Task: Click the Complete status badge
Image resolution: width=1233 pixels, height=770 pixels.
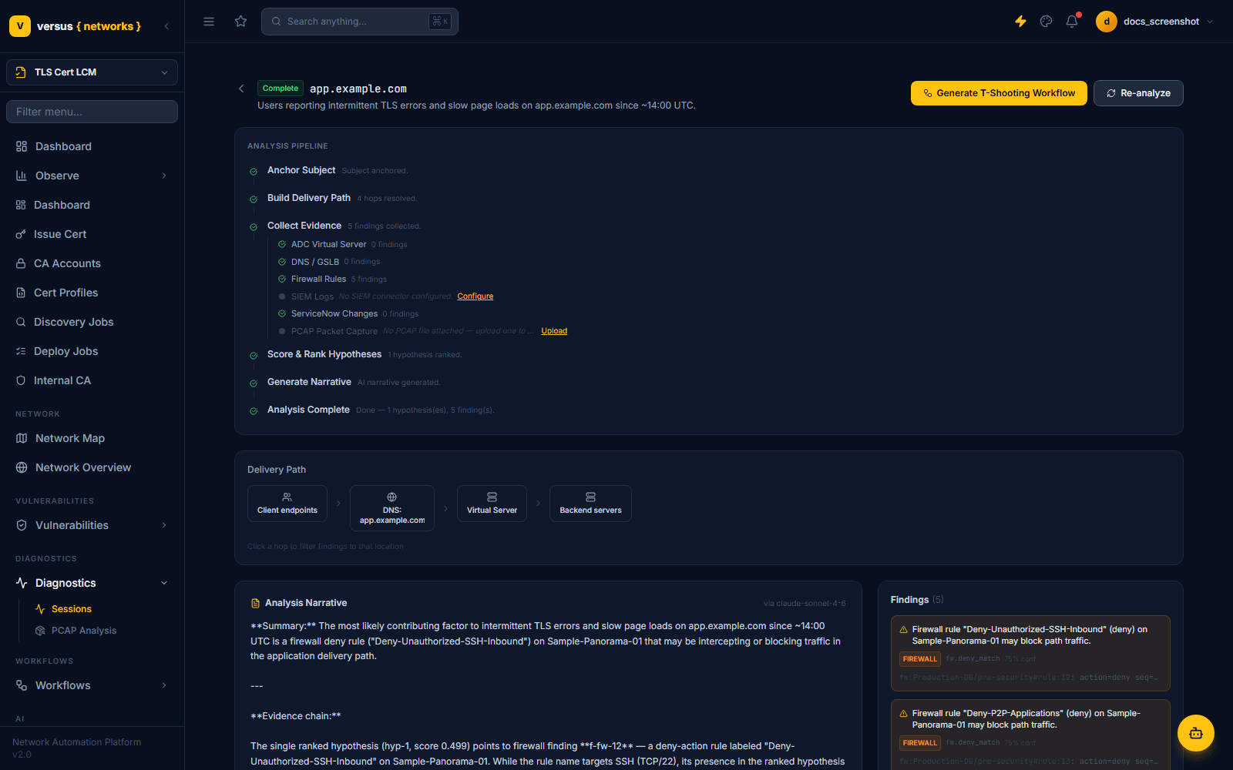Action: coord(281,89)
